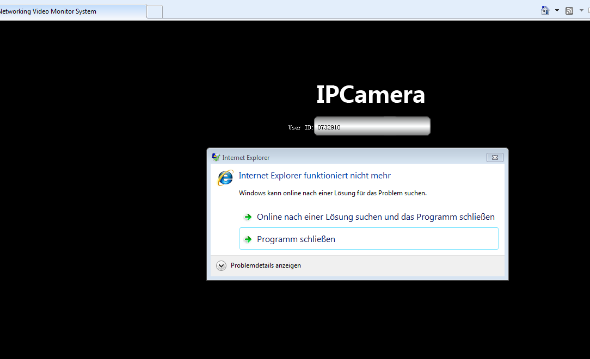Click green arrow beside Online nach einer Lösung

click(248, 217)
